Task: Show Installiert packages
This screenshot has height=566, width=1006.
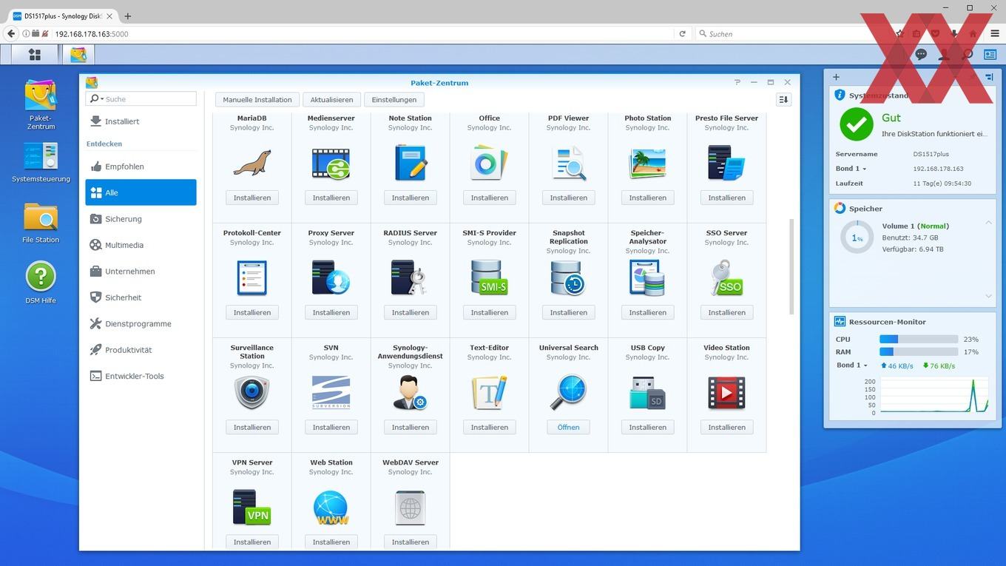Action: (x=141, y=121)
